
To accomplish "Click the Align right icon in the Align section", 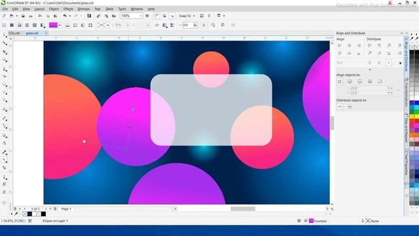I will (359, 46).
